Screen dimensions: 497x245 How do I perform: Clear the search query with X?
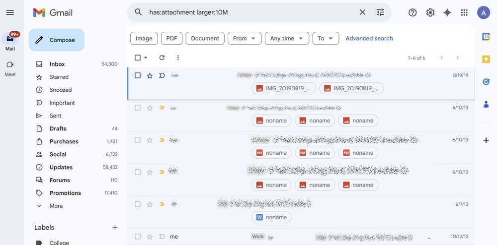(362, 12)
